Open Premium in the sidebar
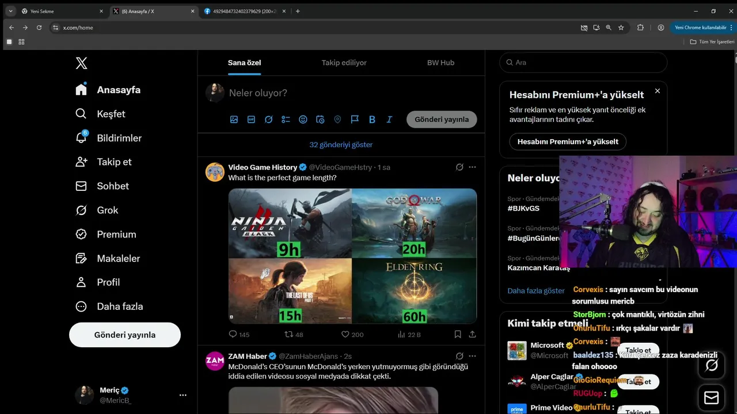Image resolution: width=737 pixels, height=414 pixels. [106, 235]
